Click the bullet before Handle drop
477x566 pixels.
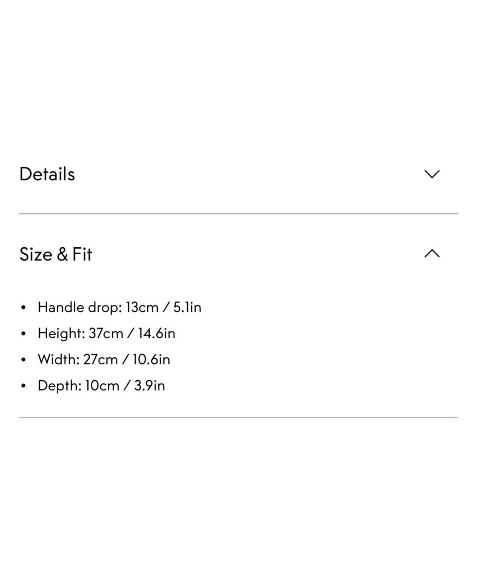click(x=23, y=307)
